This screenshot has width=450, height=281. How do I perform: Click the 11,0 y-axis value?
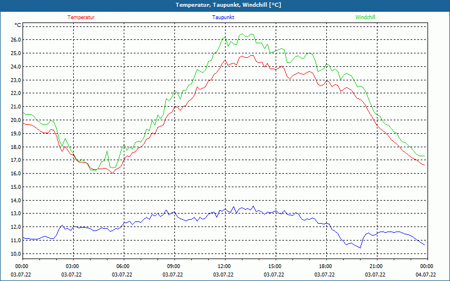coord(16,241)
